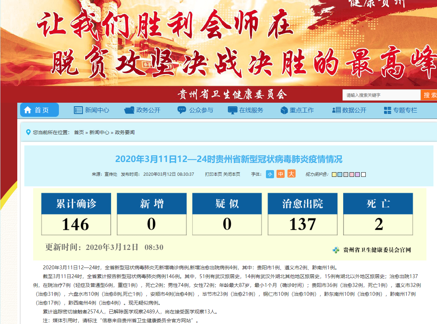Go to 首页 in breadcrumb path

79,132
